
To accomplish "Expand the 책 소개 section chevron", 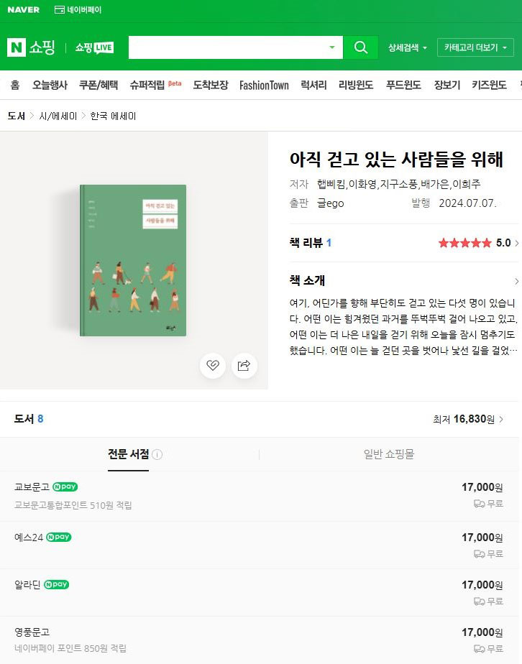I will point(516,281).
